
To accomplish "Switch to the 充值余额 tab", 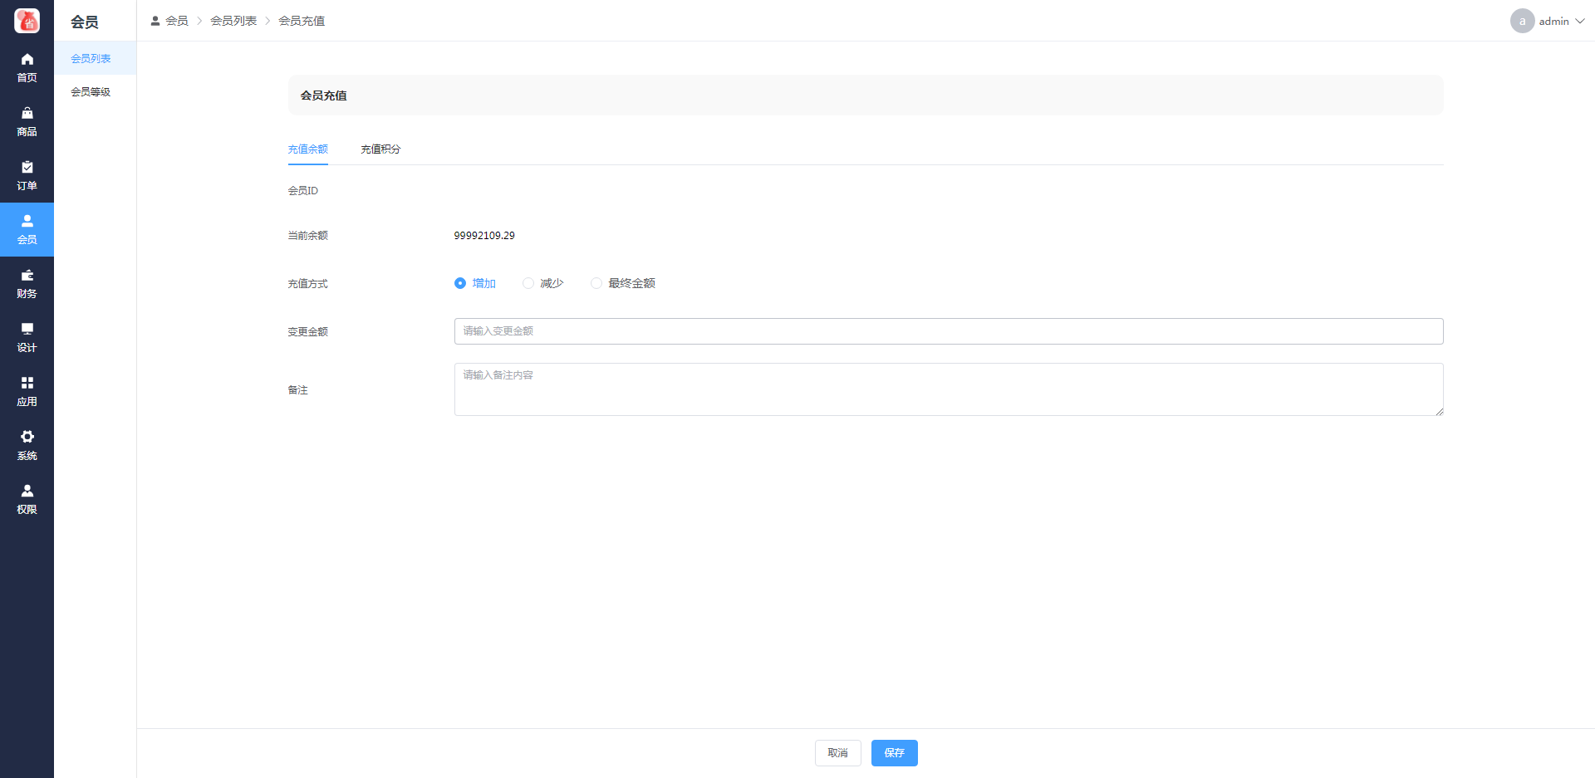I will click(x=307, y=149).
